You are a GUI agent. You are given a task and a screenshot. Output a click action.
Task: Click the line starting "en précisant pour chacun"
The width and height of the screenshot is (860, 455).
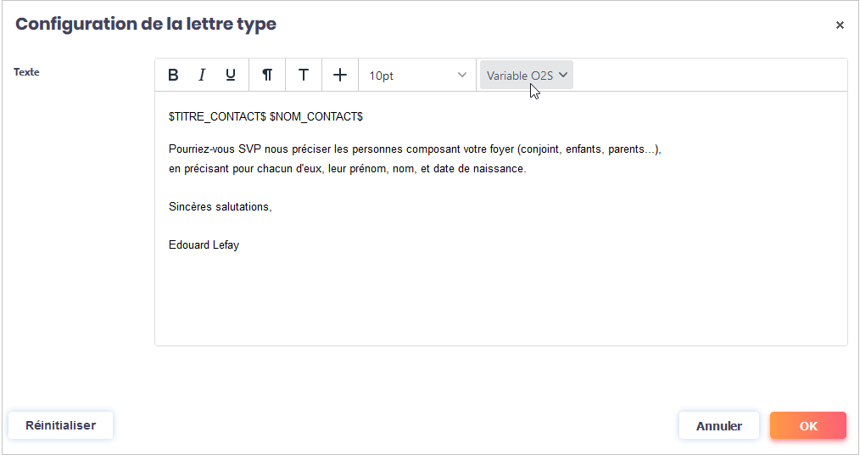[347, 169]
